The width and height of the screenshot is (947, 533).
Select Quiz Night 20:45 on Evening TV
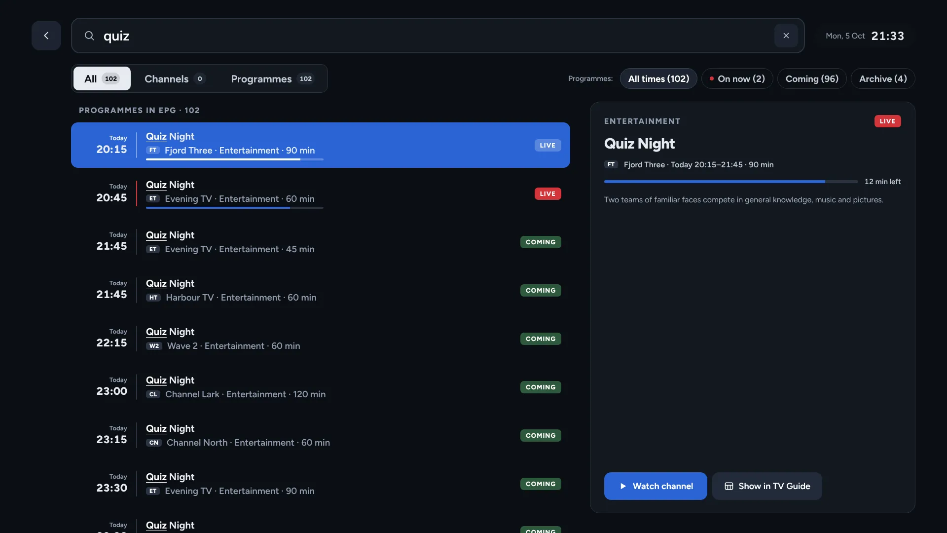pyautogui.click(x=321, y=193)
